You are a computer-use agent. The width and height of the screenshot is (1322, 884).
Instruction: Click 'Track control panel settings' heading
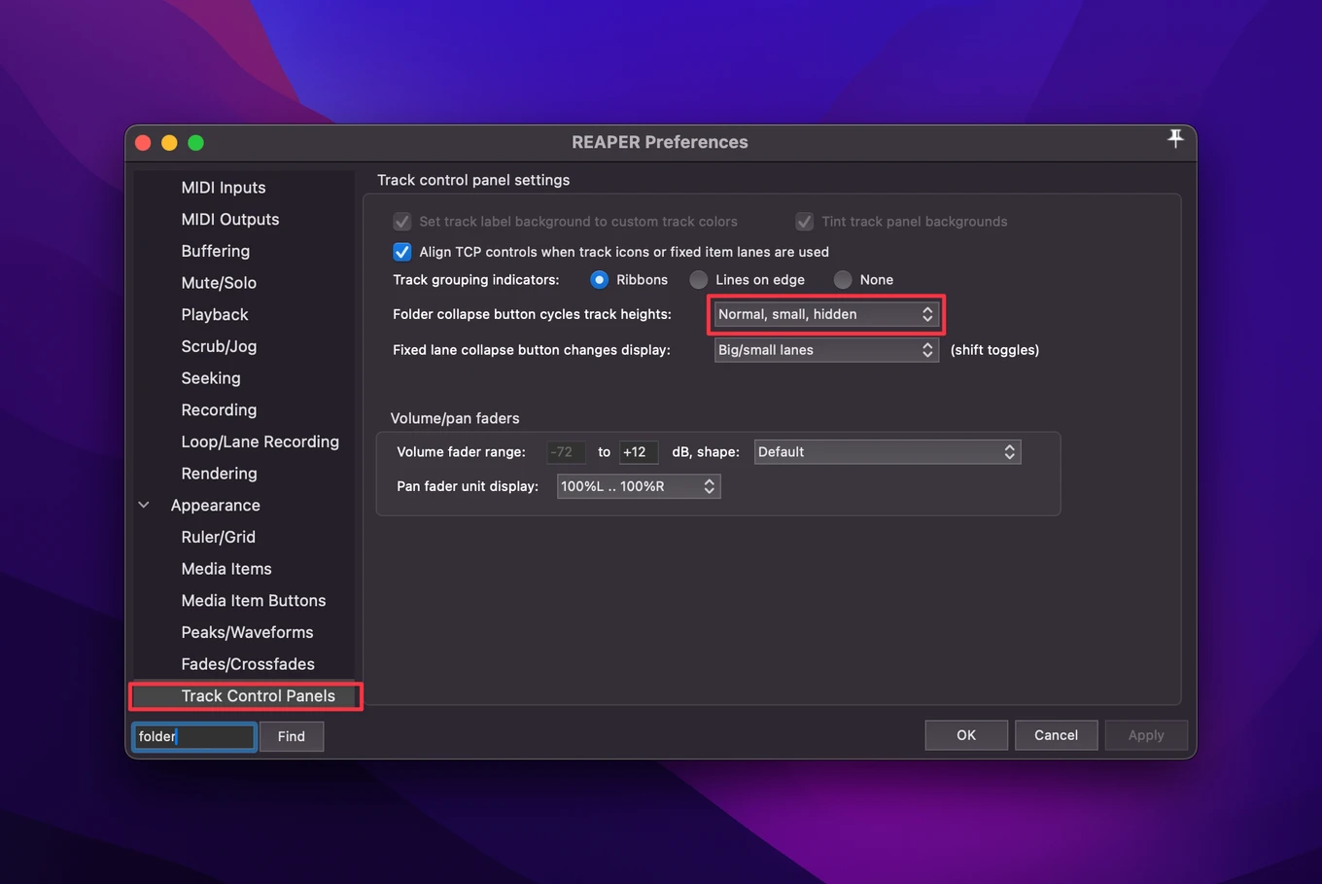(473, 180)
